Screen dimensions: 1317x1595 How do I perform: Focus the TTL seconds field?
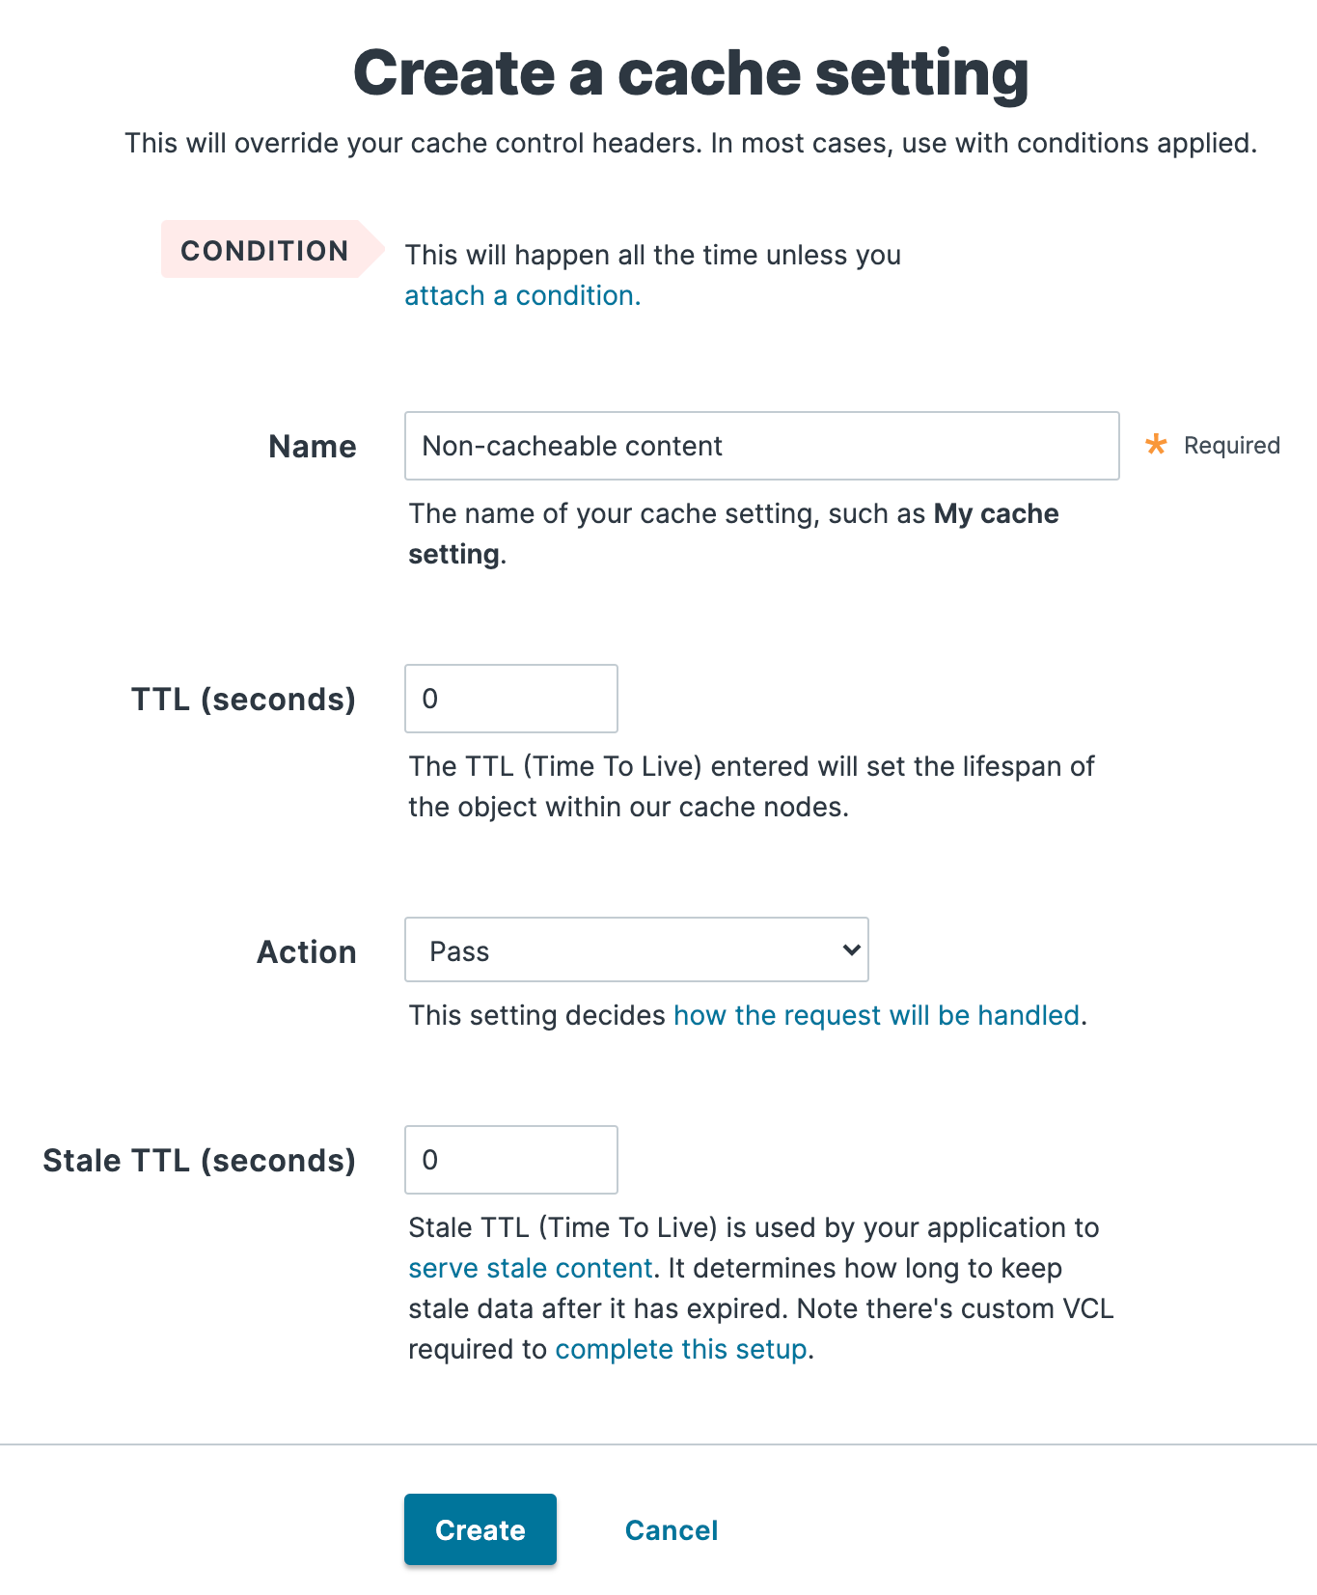tap(510, 698)
